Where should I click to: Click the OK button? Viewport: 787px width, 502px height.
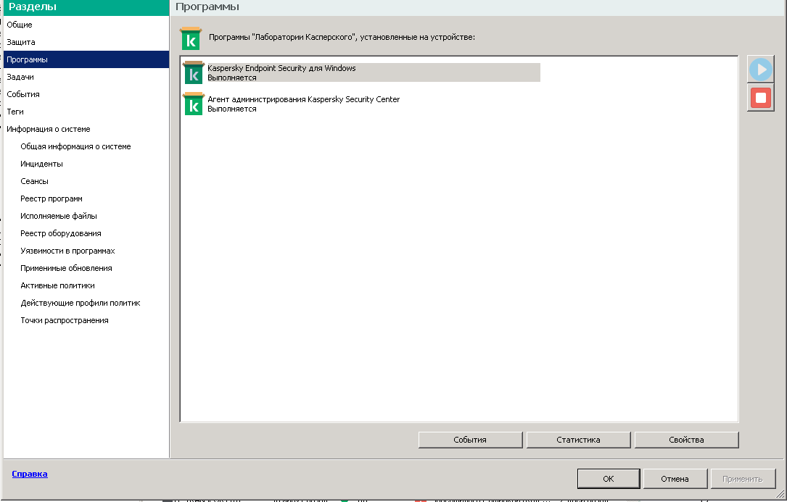[609, 479]
